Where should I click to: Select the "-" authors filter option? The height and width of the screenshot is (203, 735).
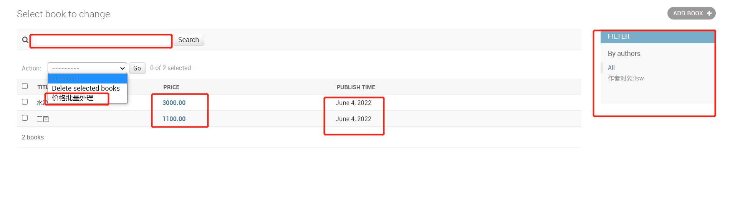[x=609, y=89]
